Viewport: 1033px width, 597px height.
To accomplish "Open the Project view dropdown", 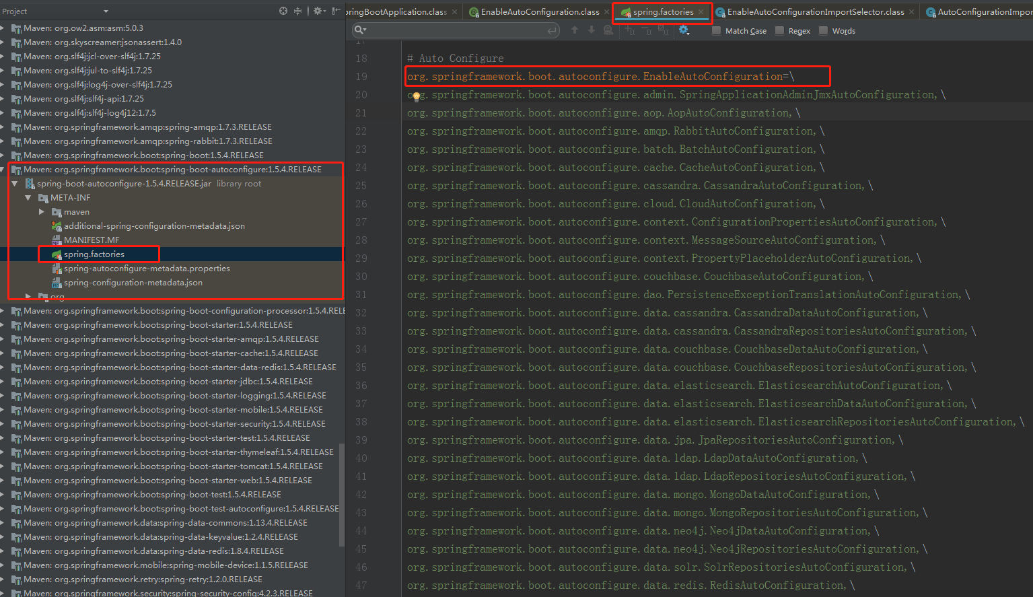I will tap(106, 11).
